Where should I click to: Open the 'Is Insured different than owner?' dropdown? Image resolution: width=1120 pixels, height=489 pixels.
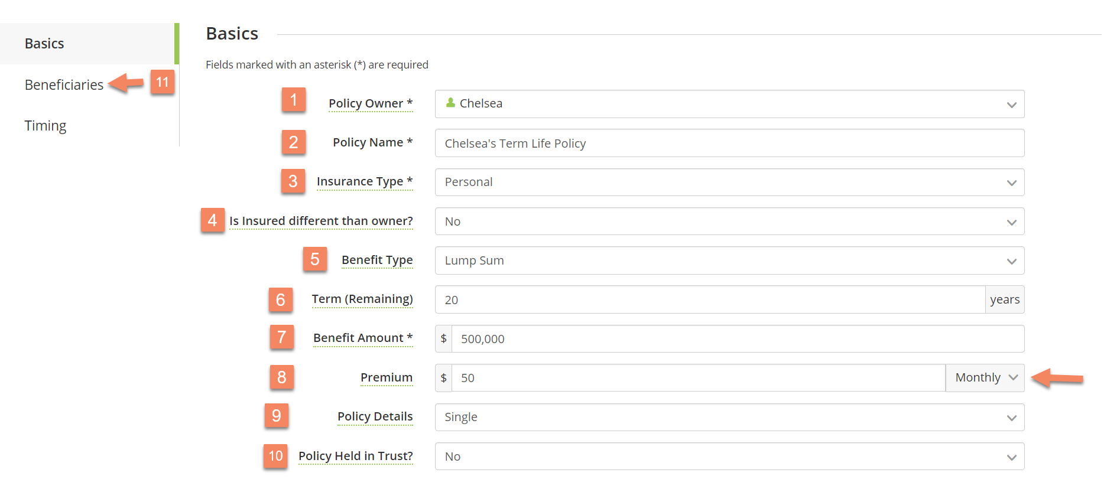(729, 221)
